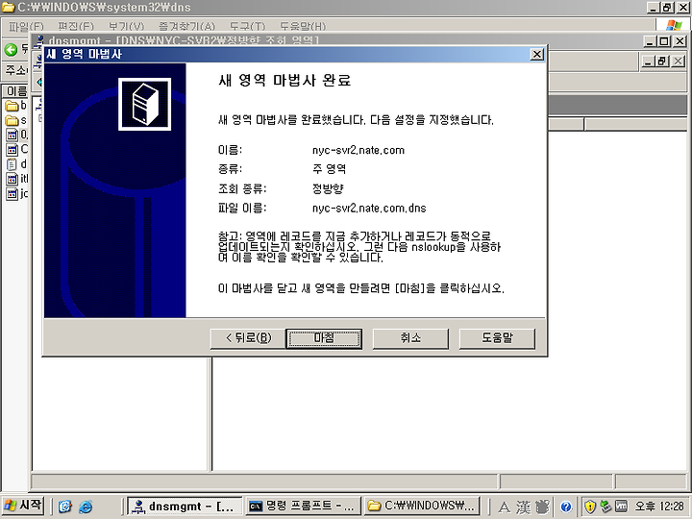Click the 마침 (Finish) button
The height and width of the screenshot is (519, 692).
pos(324,338)
